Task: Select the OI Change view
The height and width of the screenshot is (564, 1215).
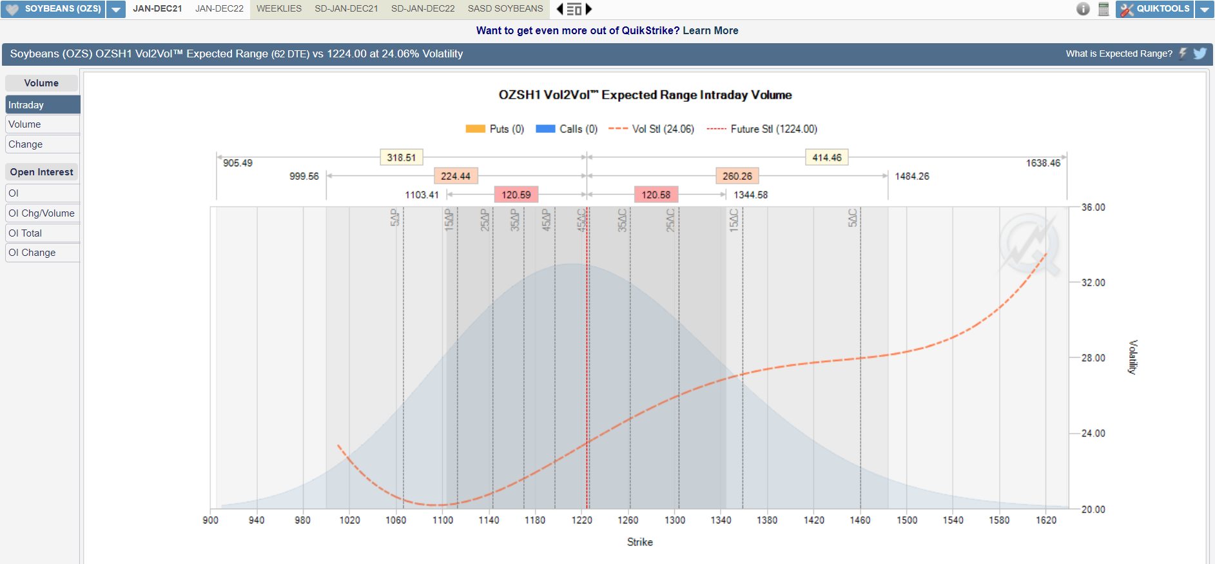Action: point(43,253)
